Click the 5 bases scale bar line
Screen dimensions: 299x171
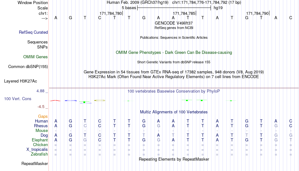click(x=174, y=8)
